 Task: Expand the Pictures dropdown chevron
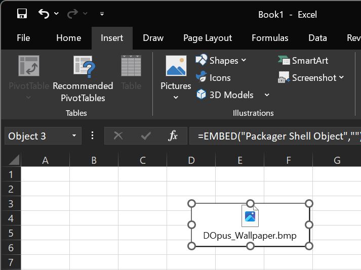click(176, 97)
